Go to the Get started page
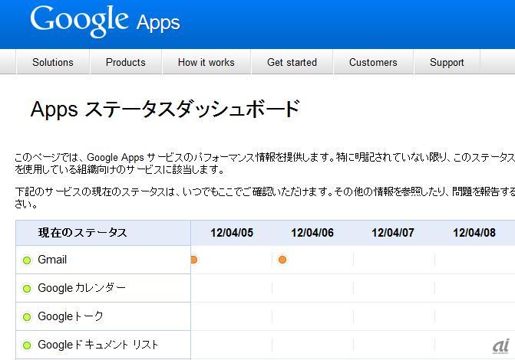 [x=292, y=62]
